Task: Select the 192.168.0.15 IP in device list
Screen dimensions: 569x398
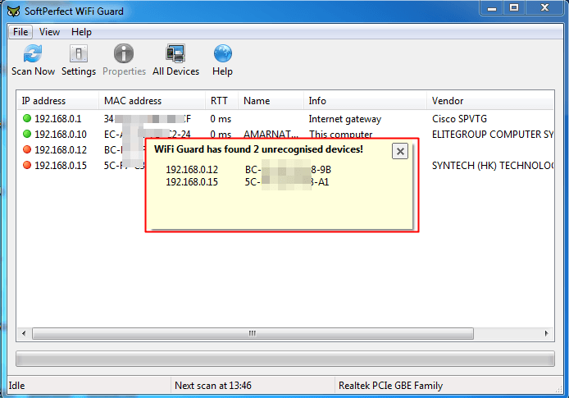Action: coord(61,166)
